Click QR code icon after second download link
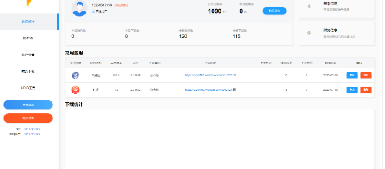This screenshot has height=169, width=385. pos(234,90)
